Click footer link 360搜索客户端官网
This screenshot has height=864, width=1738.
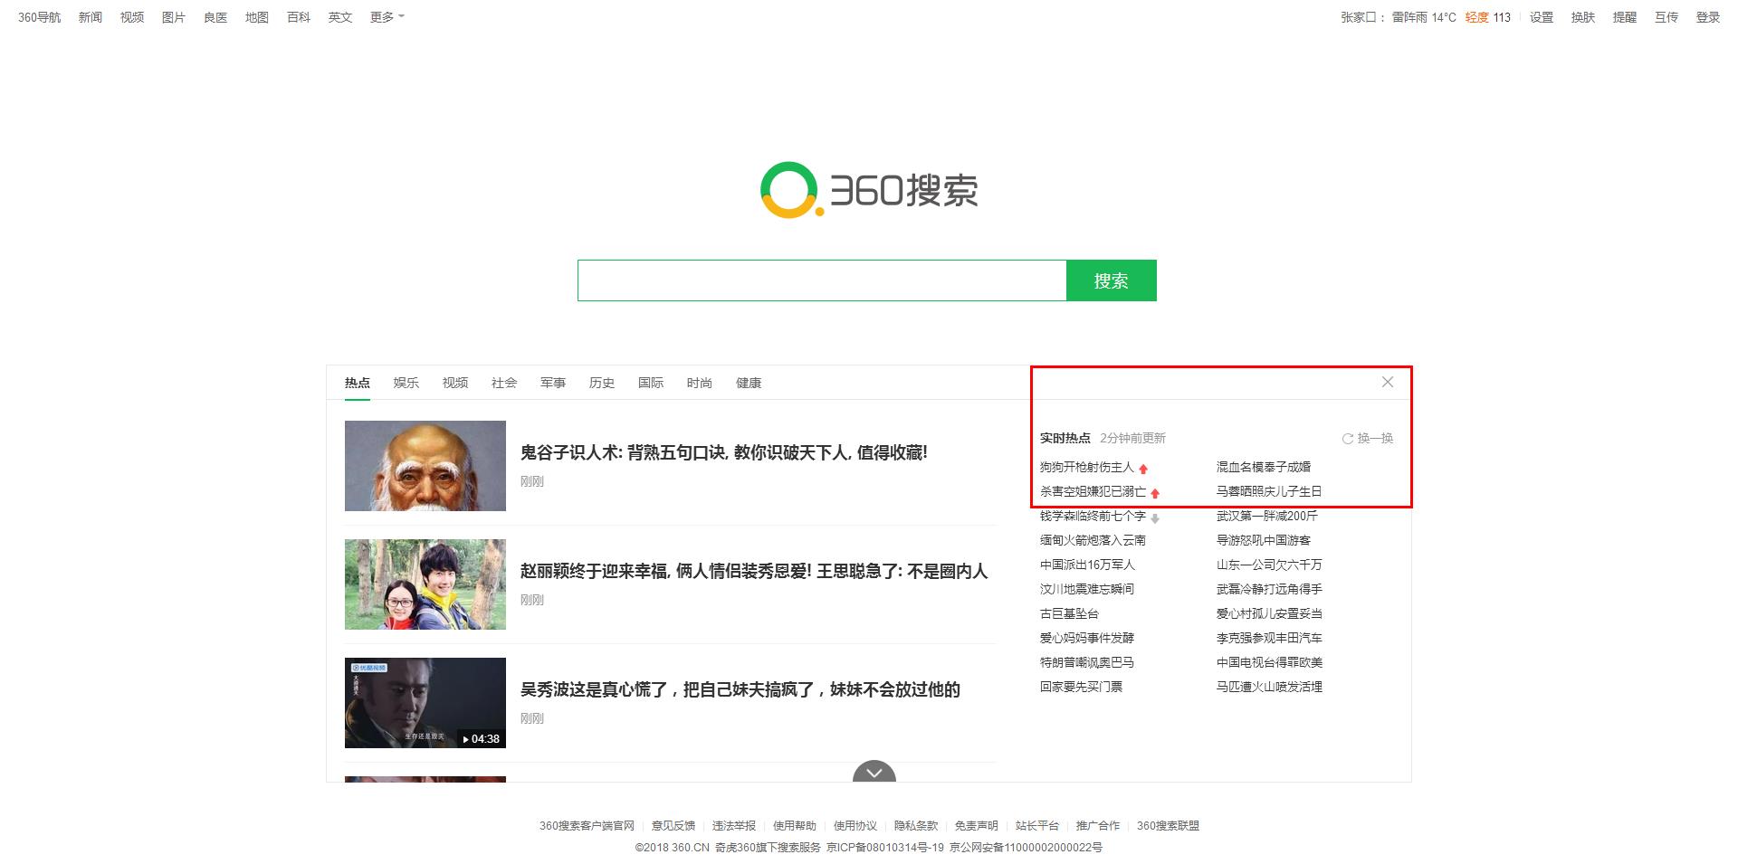(587, 826)
